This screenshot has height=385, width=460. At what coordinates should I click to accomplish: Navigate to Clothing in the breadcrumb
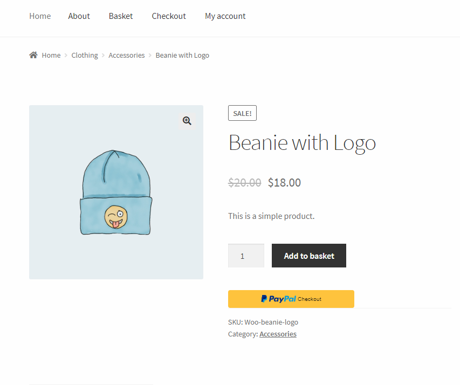(x=85, y=55)
